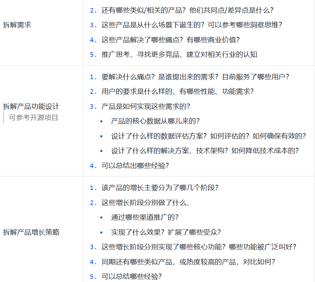Image resolution: width=315 pixels, height=282 pixels.
Task: Click bullet '设计了什么样的数据评估方案？如何评估的？如何确保有效的？'
Action: [208, 136]
